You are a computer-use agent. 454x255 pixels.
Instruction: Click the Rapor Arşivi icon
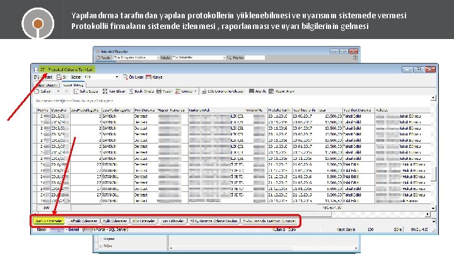271,91
